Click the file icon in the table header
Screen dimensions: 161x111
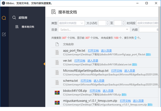click(x=57, y=44)
